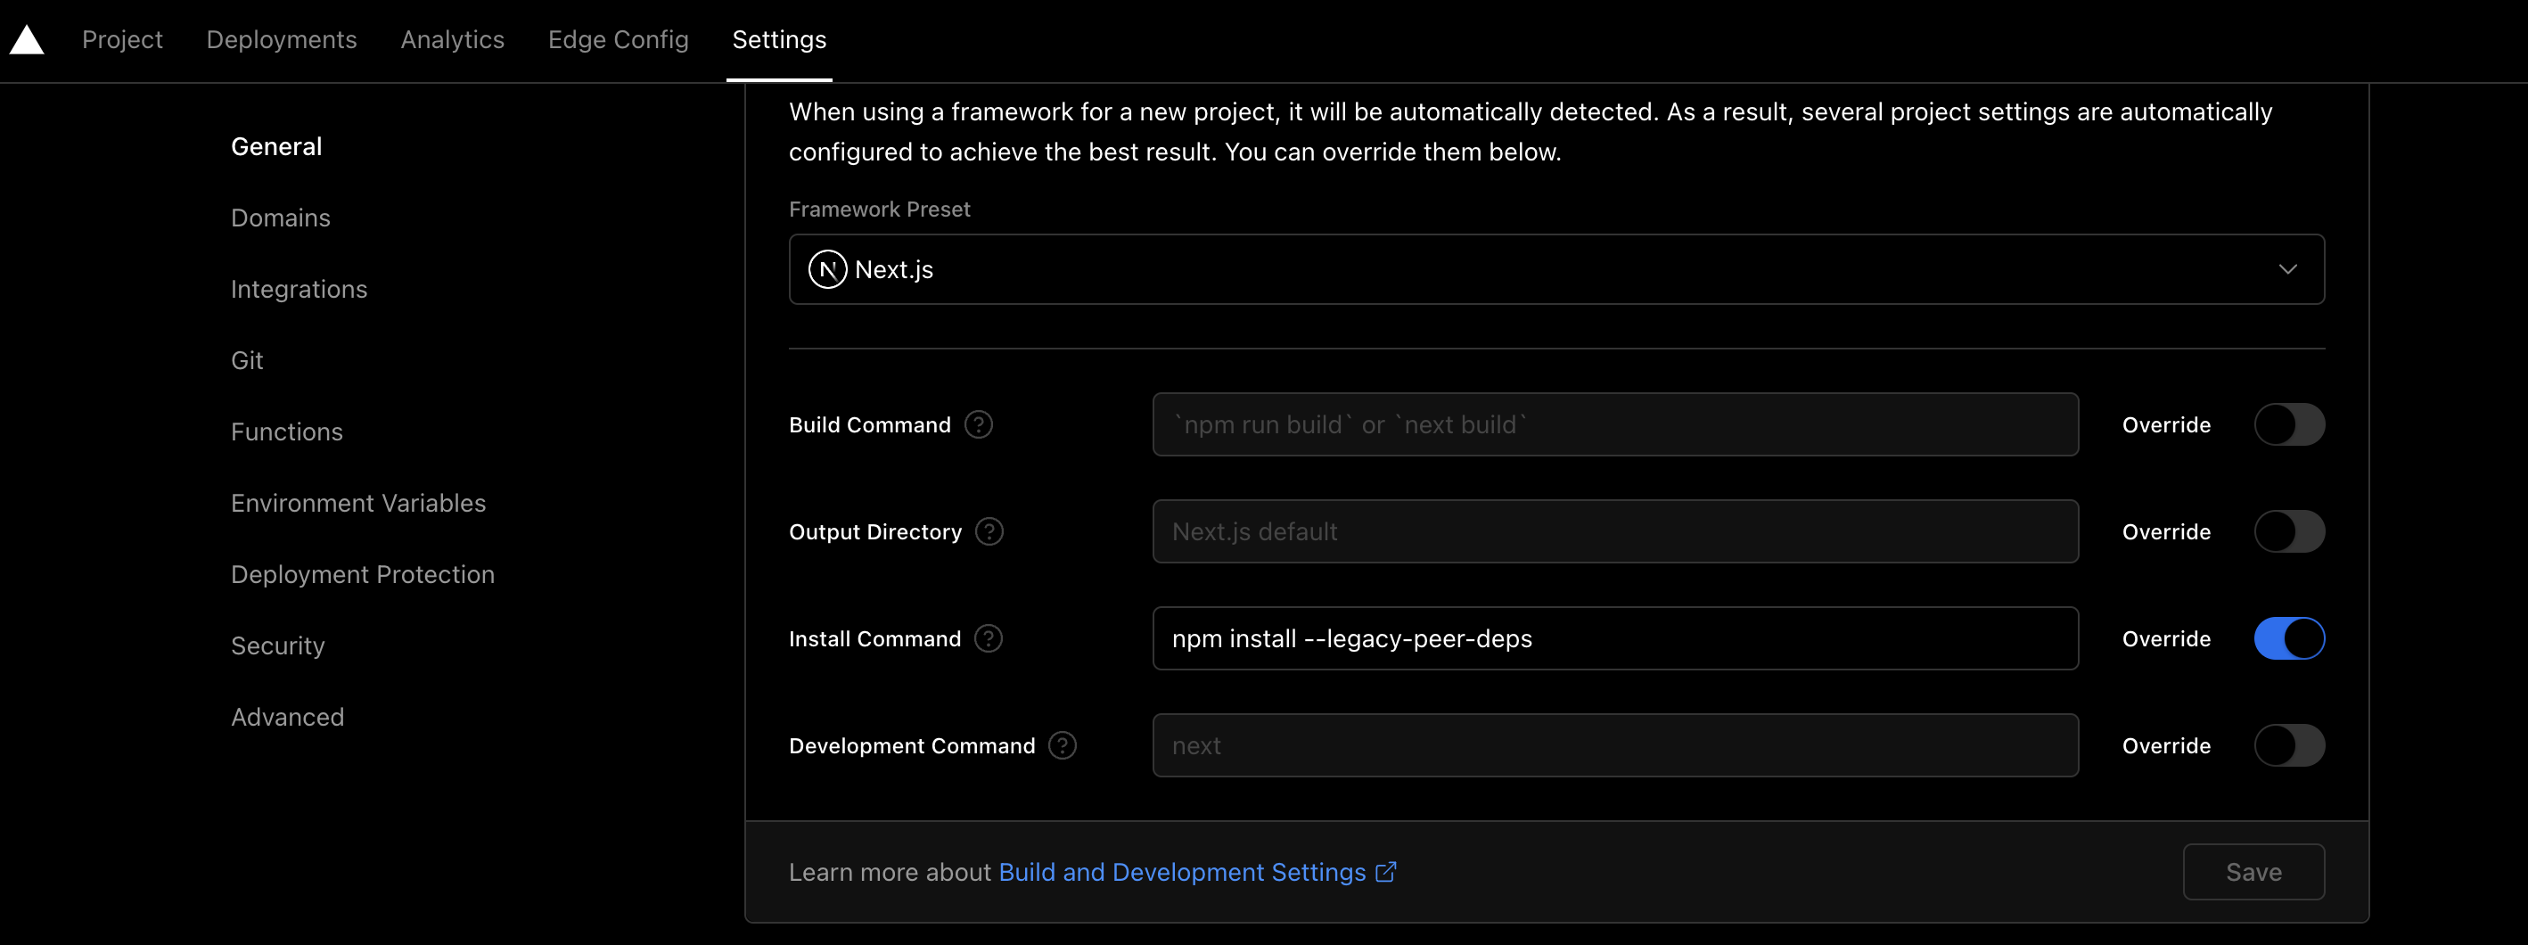Viewport: 2528px width, 945px height.
Task: Enable Output Directory override toggle
Action: (x=2288, y=530)
